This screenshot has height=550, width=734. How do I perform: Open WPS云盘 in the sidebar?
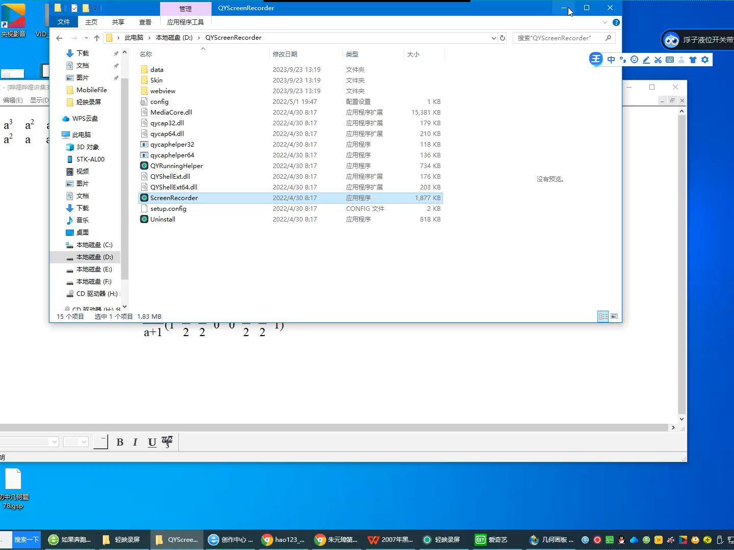80,118
